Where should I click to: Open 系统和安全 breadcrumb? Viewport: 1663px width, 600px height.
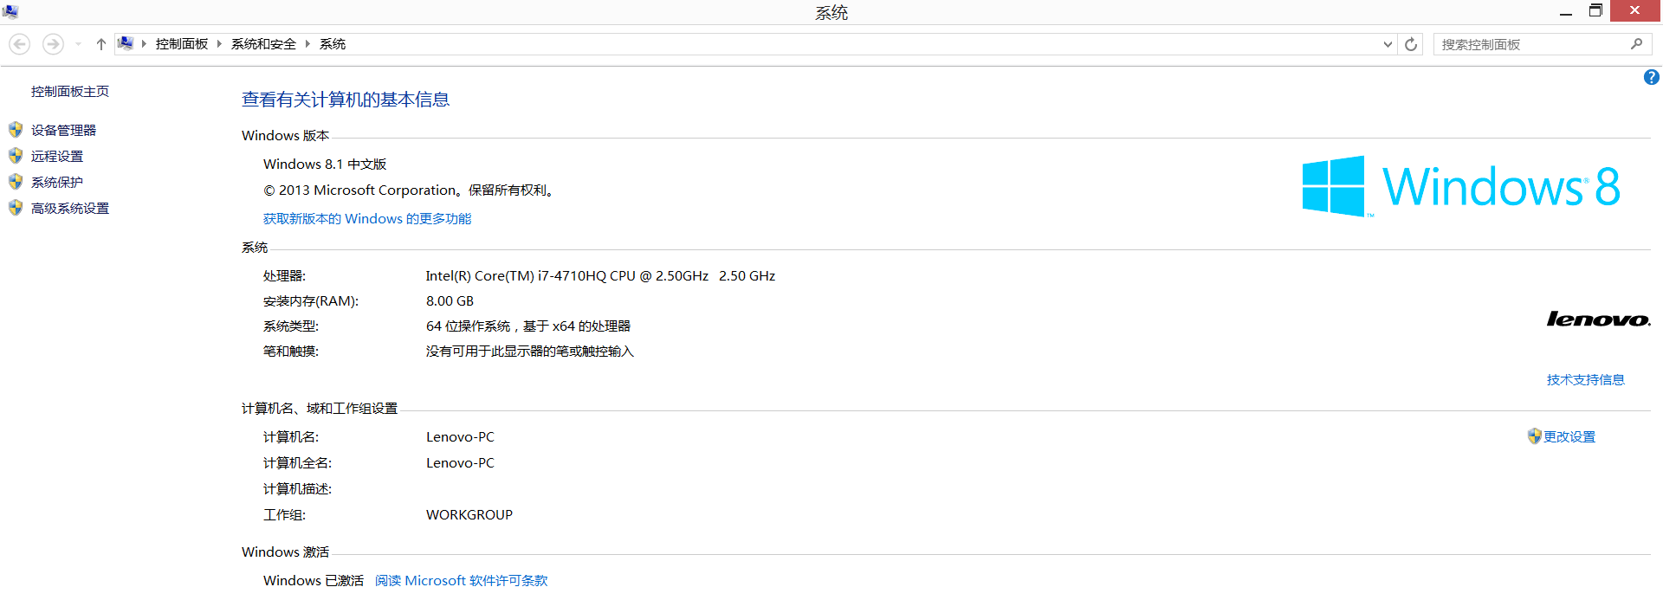263,44
